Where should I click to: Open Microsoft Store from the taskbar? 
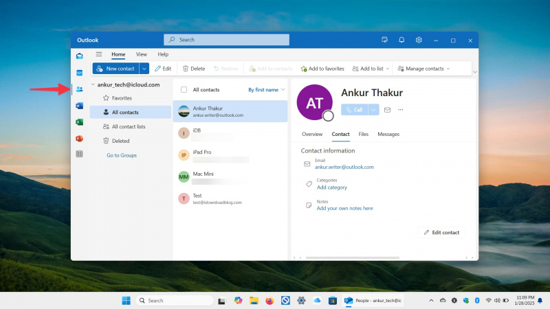click(333, 301)
